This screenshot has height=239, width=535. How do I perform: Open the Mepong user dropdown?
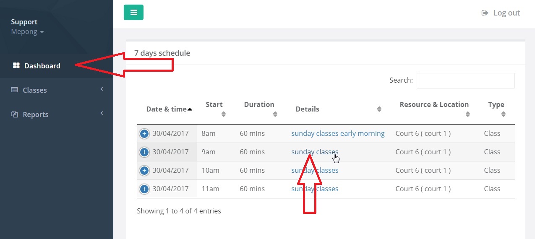[x=27, y=32]
